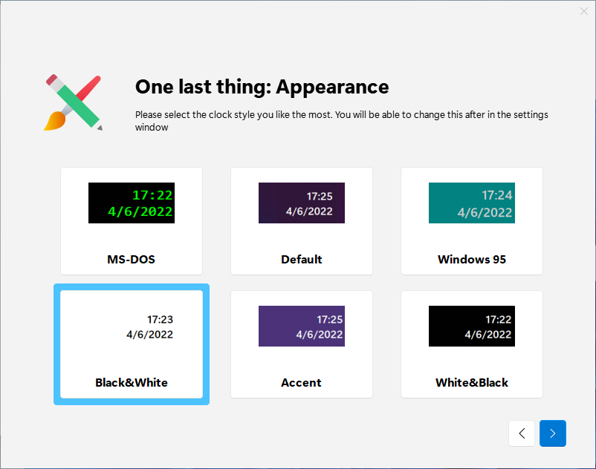Click the paintbrush and pencil appearance icon
596x469 pixels.
coord(74,103)
